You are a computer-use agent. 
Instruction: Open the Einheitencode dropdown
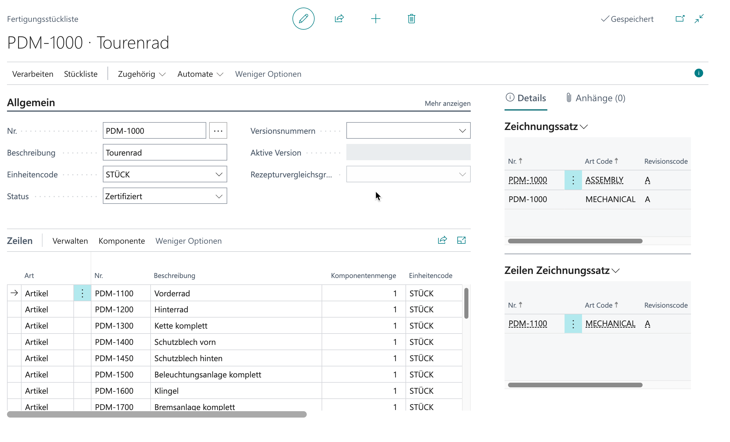(x=219, y=174)
